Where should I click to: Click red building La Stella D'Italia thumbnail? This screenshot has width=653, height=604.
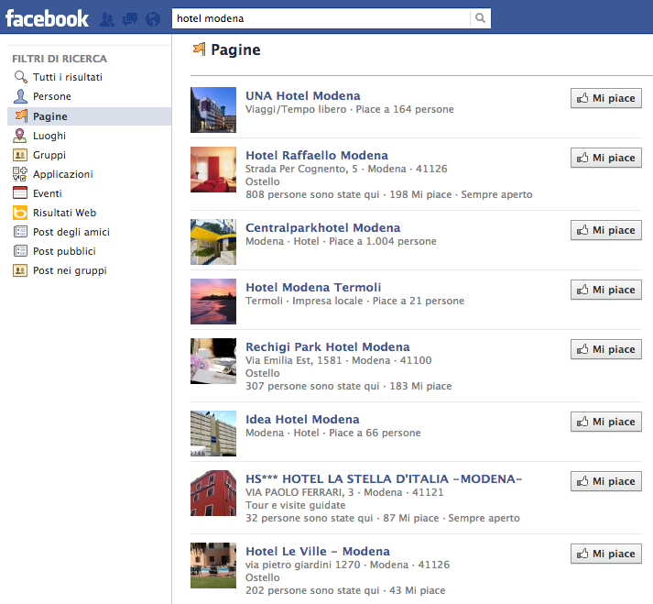click(213, 493)
